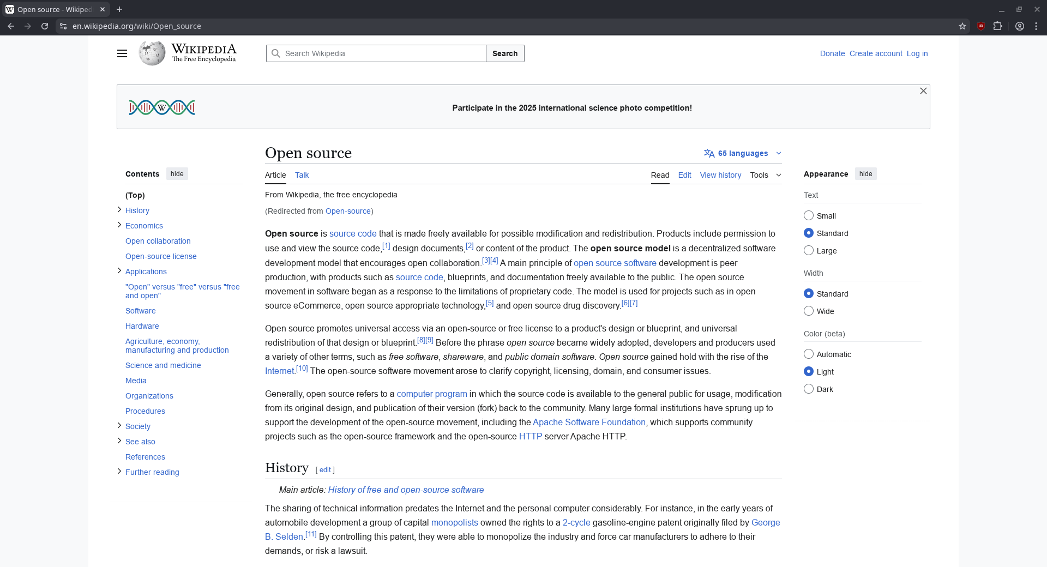The width and height of the screenshot is (1047, 567).
Task: View site information icon in address bar
Action: (x=63, y=26)
